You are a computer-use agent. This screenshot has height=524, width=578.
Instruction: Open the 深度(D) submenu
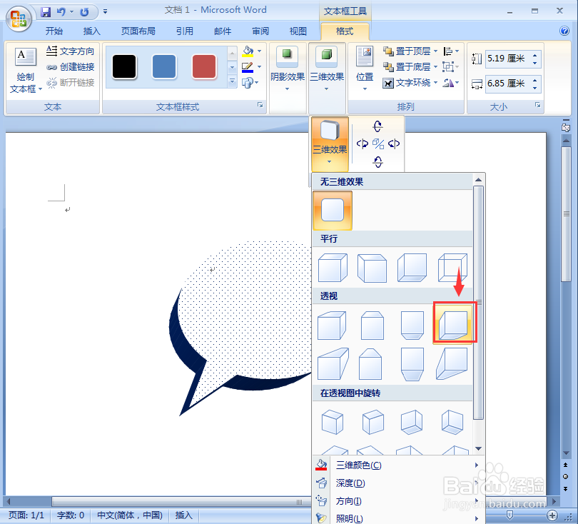coord(398,483)
